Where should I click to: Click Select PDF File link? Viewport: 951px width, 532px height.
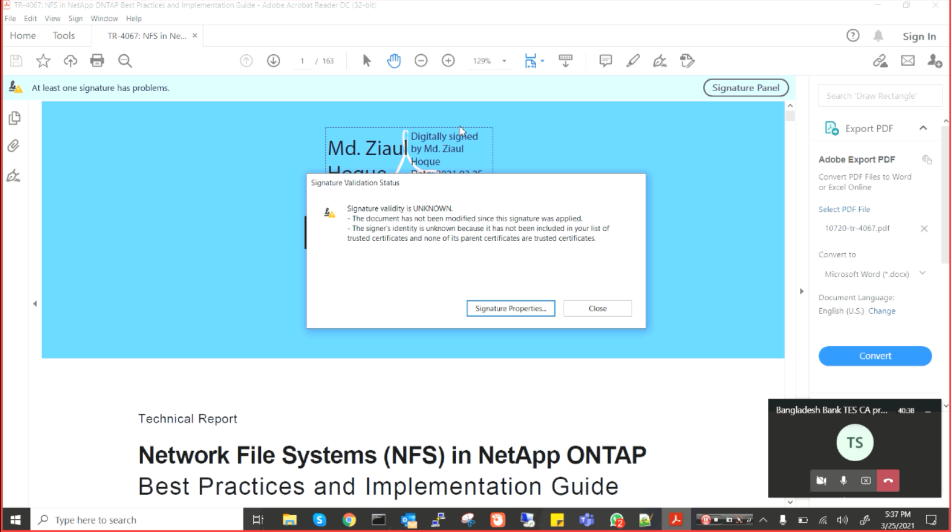click(844, 209)
